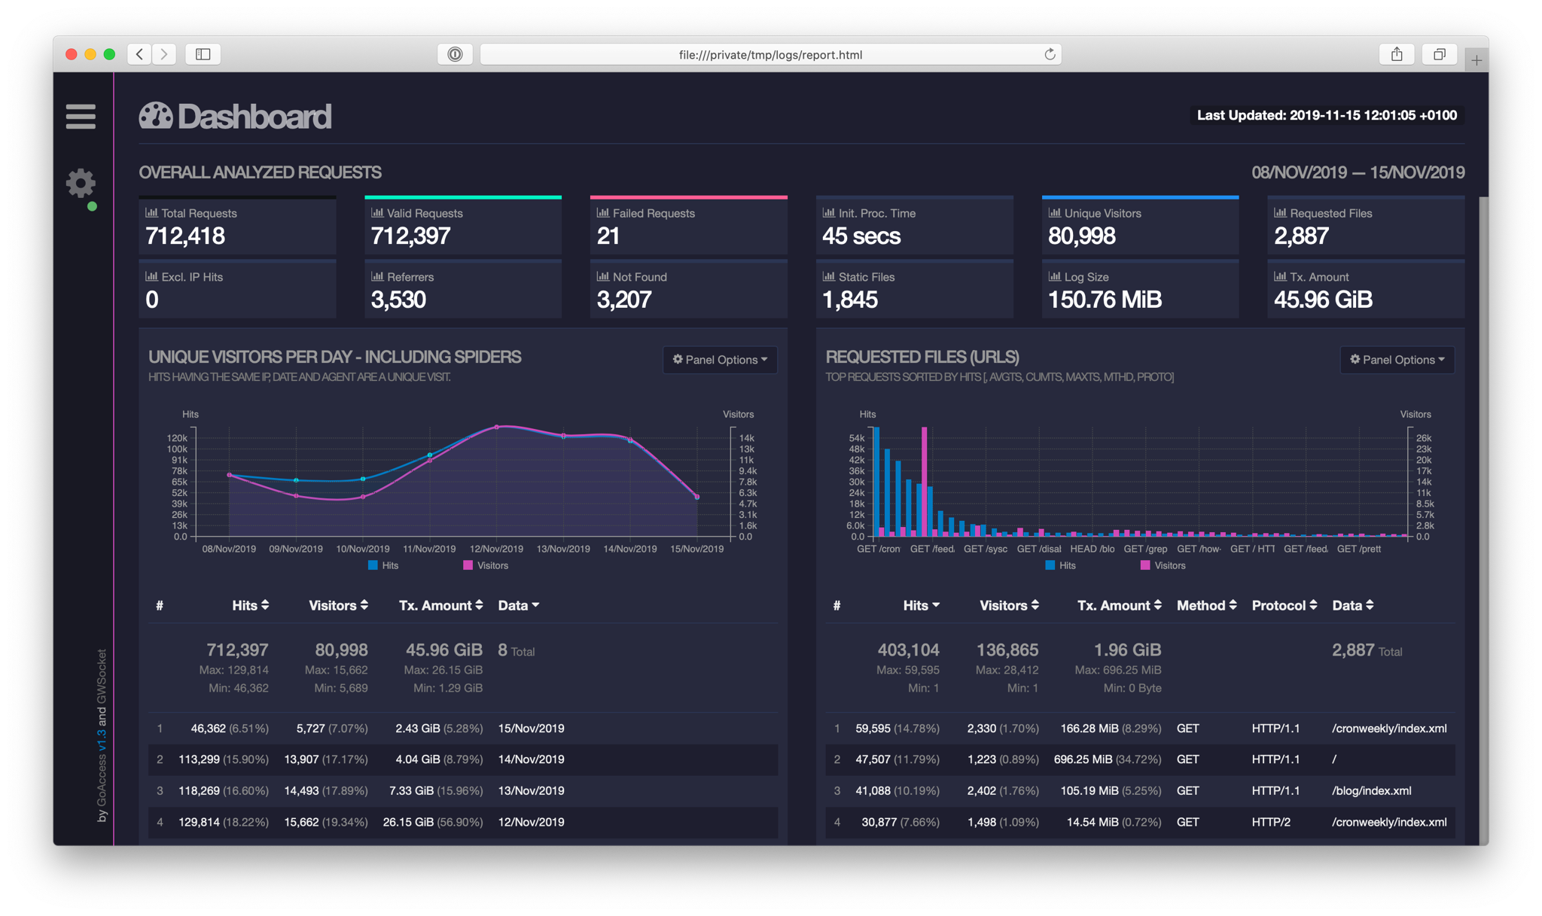Click the Unique Visitors bar chart icon

1053,213
